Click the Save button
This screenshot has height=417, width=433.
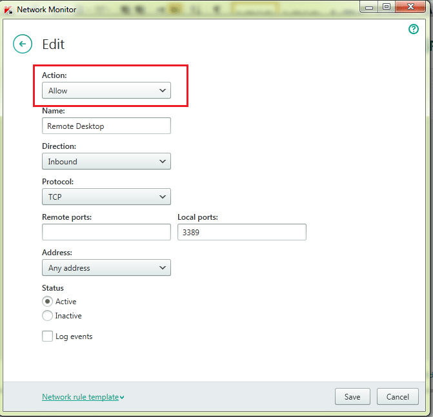352,396
